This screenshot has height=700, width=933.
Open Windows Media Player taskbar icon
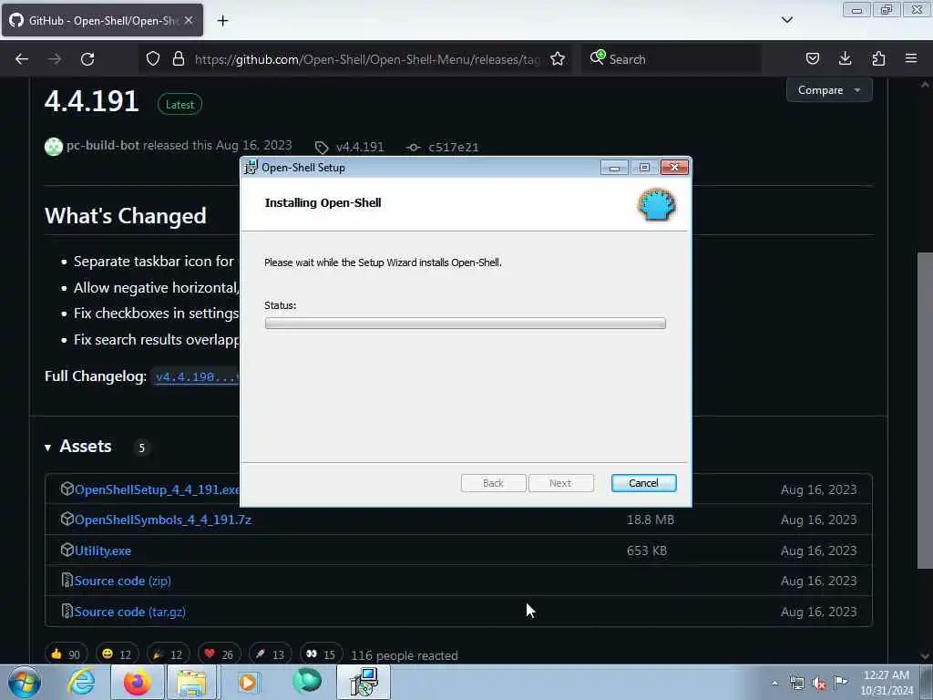pyautogui.click(x=248, y=683)
